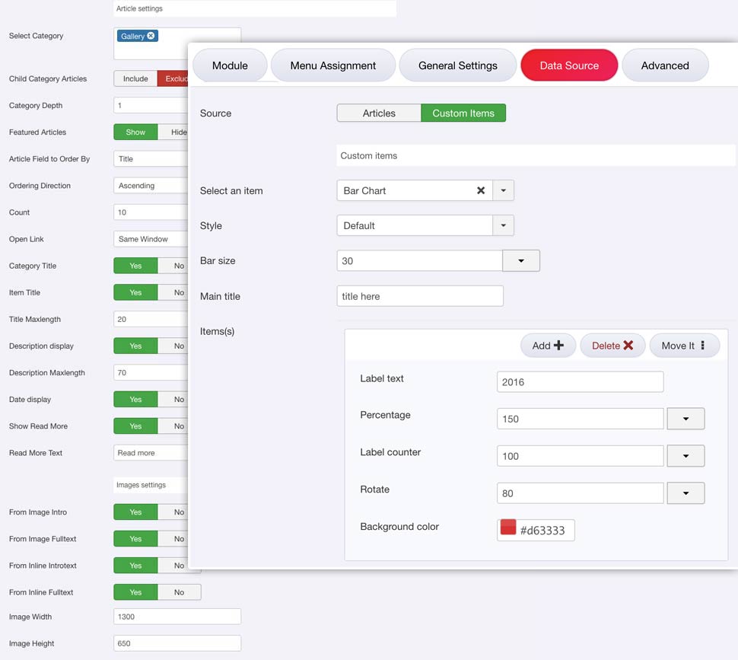Set Child Category Articles to Include
This screenshot has height=660, width=738.
tap(135, 78)
